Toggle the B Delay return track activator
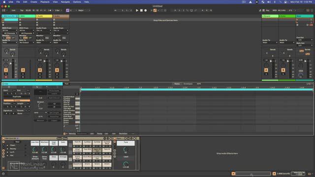 click(283, 70)
